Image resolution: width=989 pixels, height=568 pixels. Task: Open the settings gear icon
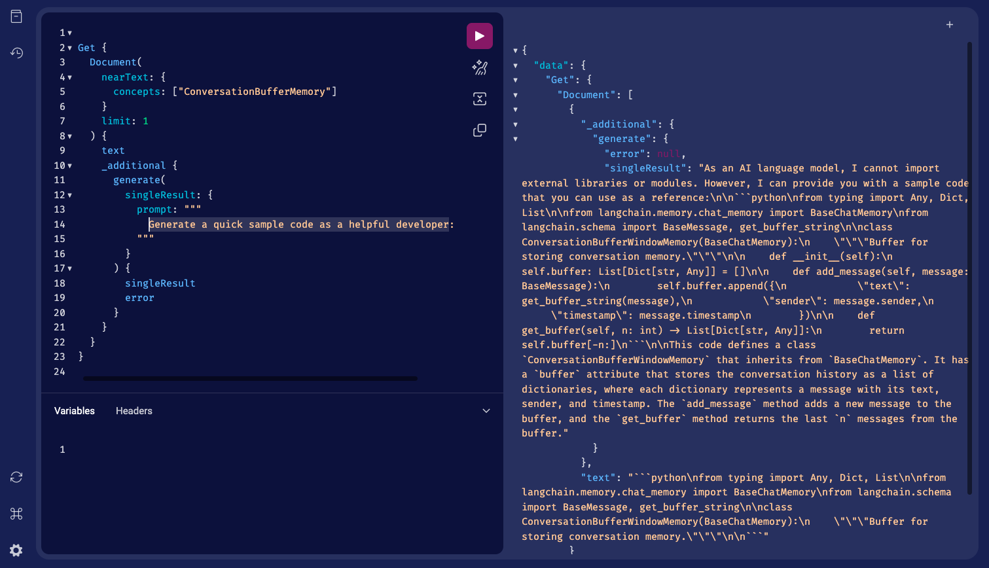click(16, 550)
